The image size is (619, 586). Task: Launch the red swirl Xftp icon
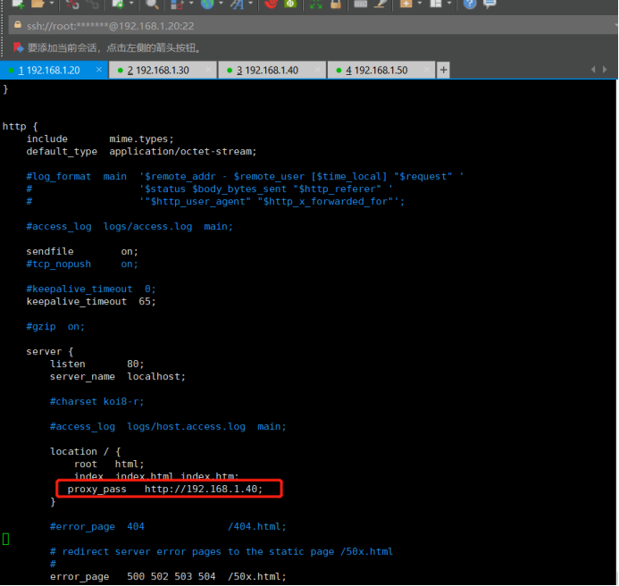[271, 4]
